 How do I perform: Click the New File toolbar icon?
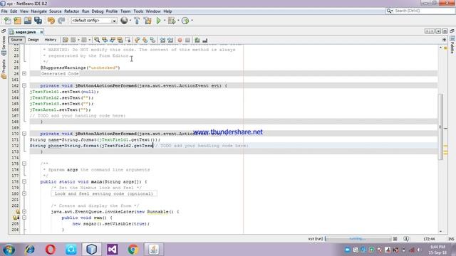coord(8,21)
